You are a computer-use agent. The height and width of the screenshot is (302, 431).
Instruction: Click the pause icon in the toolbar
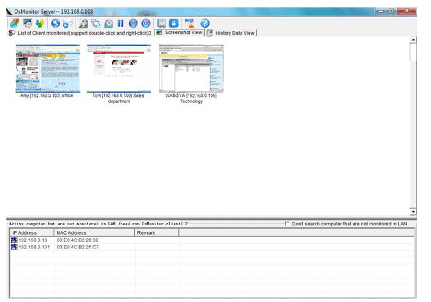point(120,23)
